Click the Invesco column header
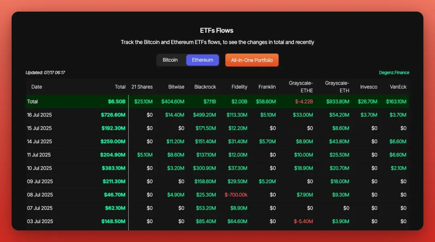 pyautogui.click(x=369, y=87)
